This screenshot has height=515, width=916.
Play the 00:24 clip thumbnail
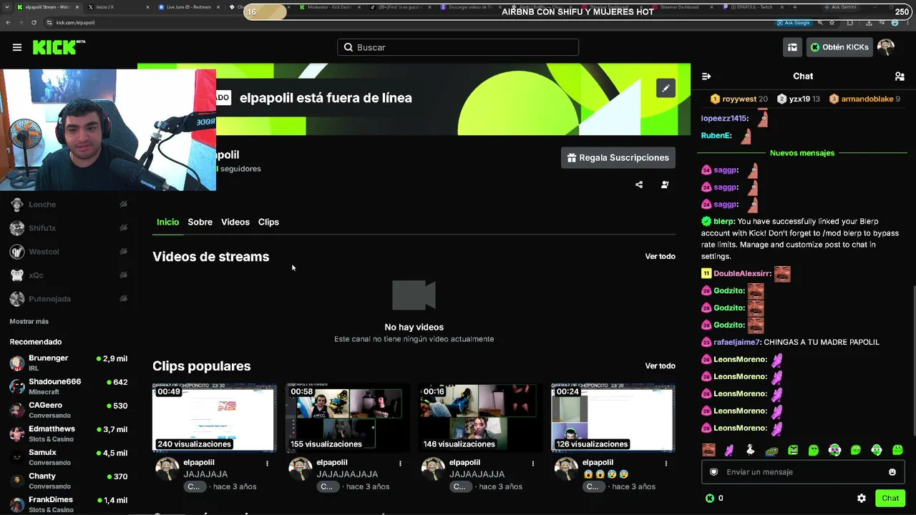[613, 418]
